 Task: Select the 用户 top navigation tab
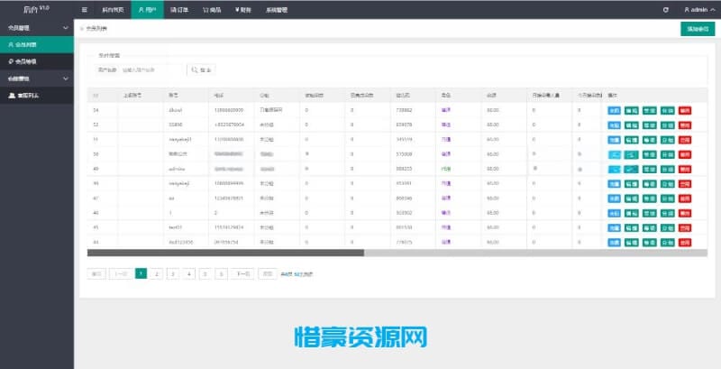(147, 10)
